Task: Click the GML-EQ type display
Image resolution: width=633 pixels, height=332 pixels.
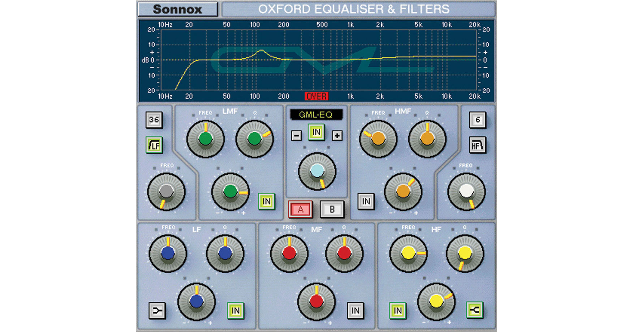Action: pyautogui.click(x=316, y=115)
